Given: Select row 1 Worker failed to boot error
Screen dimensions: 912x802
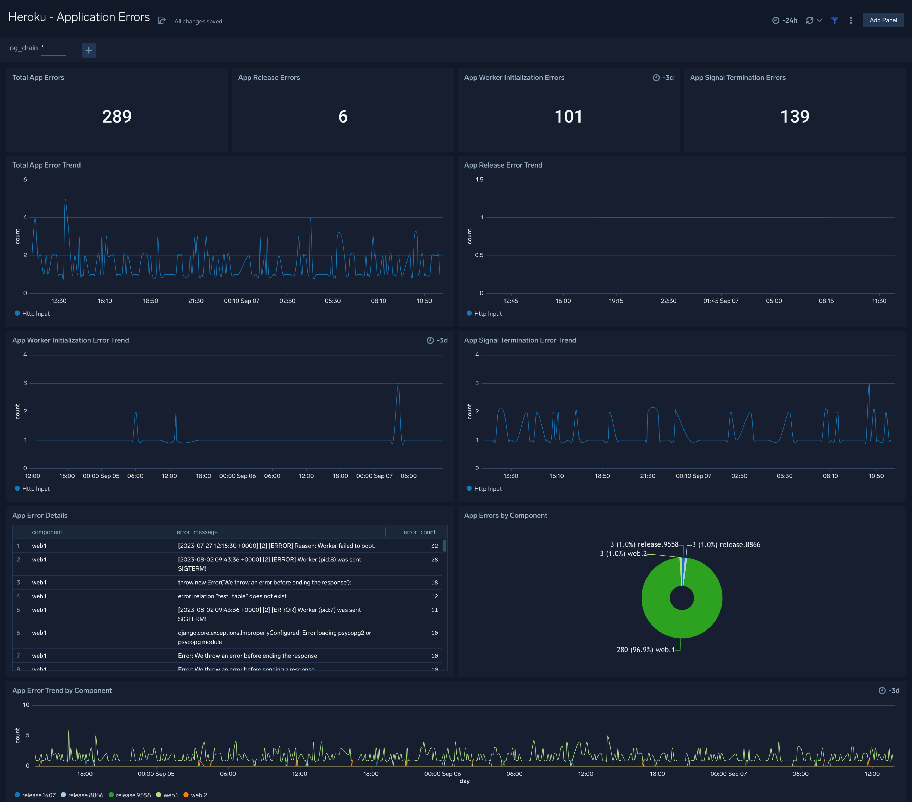Looking at the screenshot, I should (277, 545).
